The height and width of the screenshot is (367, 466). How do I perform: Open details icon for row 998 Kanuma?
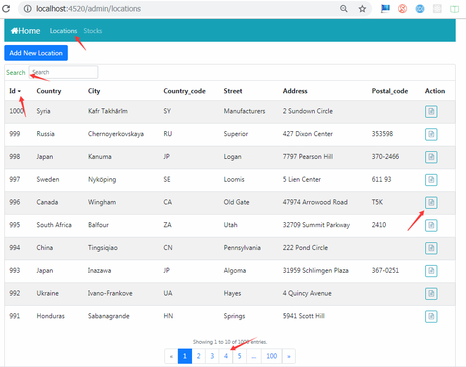[431, 157]
